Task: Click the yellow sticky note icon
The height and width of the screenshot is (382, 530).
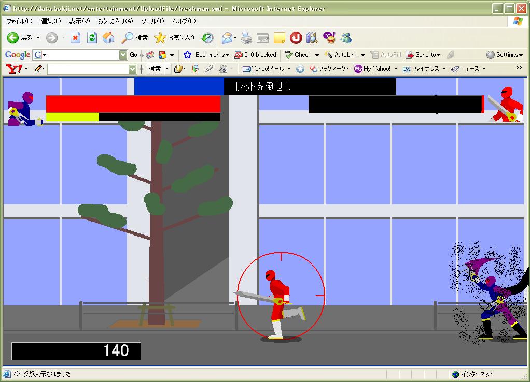Action: (x=279, y=38)
